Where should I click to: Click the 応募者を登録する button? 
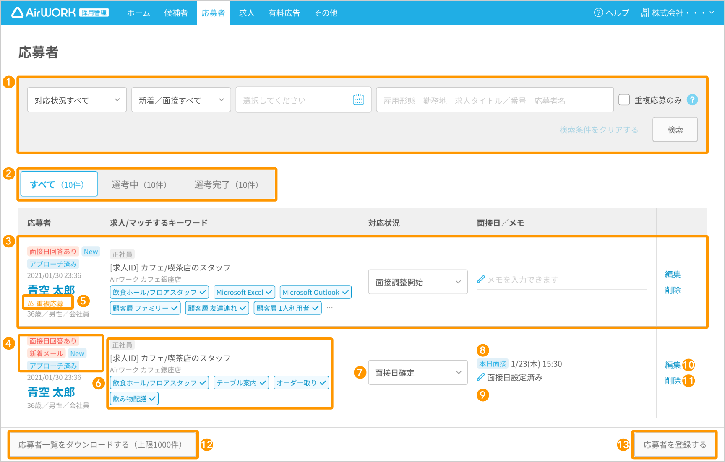click(x=675, y=444)
